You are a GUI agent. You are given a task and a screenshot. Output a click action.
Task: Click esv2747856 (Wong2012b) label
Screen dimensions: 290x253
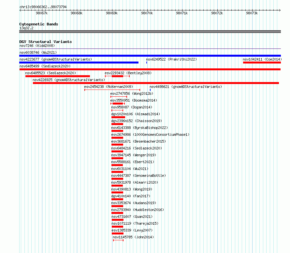pos(132,93)
